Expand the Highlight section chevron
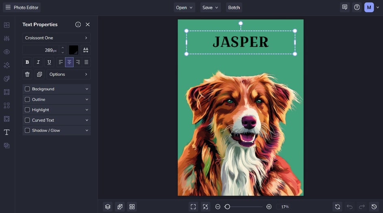The width and height of the screenshot is (383, 213). pyautogui.click(x=87, y=110)
